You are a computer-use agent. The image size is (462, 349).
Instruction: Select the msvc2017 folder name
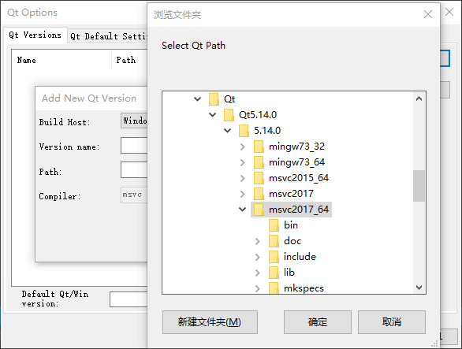click(291, 194)
